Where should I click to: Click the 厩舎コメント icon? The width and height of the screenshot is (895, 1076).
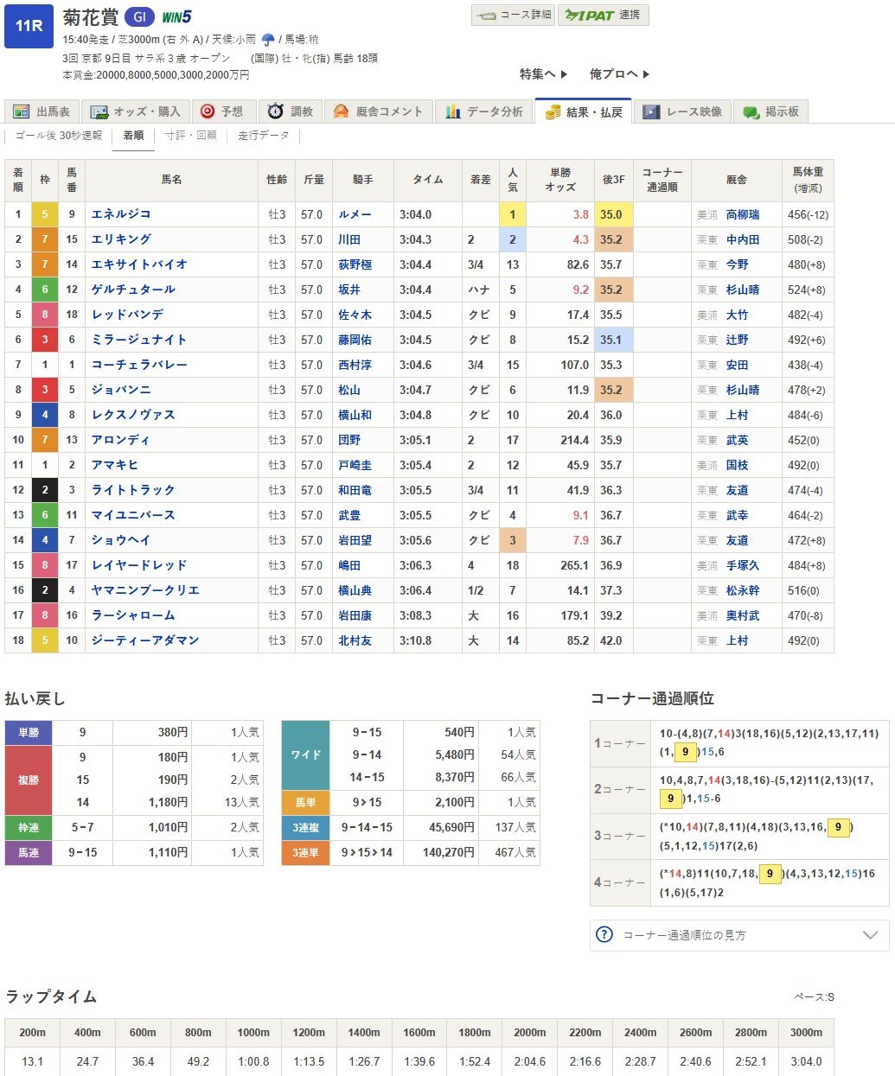(x=341, y=111)
